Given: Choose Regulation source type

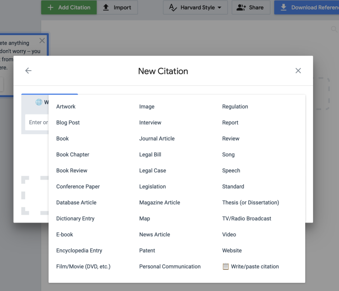Looking at the screenshot, I should pyautogui.click(x=235, y=107).
